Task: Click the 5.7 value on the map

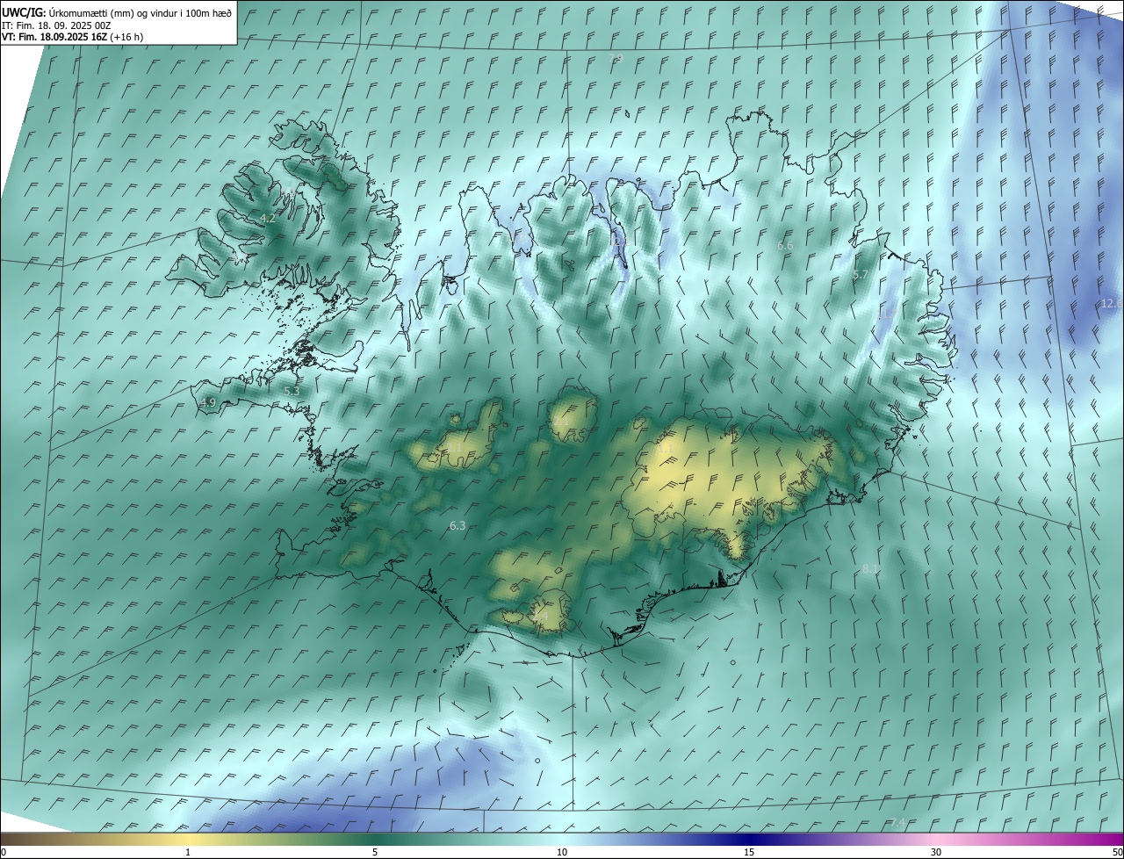Action: pos(861,275)
